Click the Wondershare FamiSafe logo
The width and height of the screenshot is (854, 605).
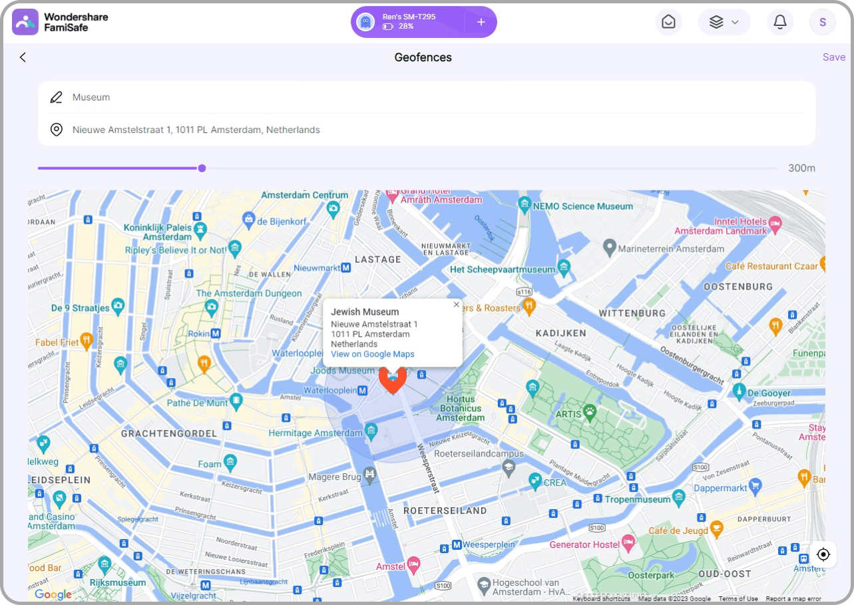point(60,22)
